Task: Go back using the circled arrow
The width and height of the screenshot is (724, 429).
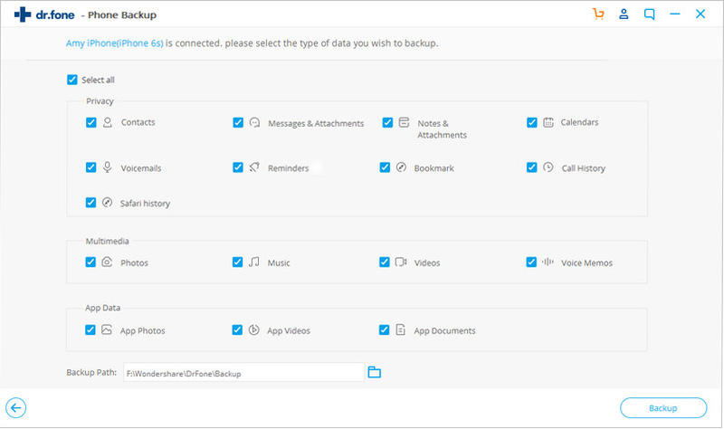Action: coord(15,408)
